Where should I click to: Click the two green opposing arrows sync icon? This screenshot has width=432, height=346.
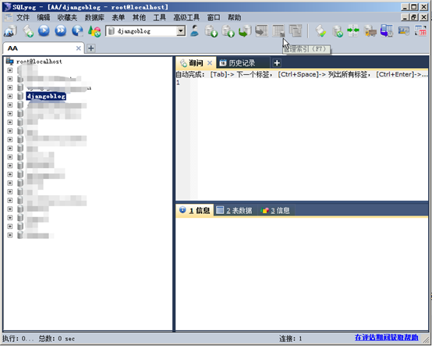353,30
